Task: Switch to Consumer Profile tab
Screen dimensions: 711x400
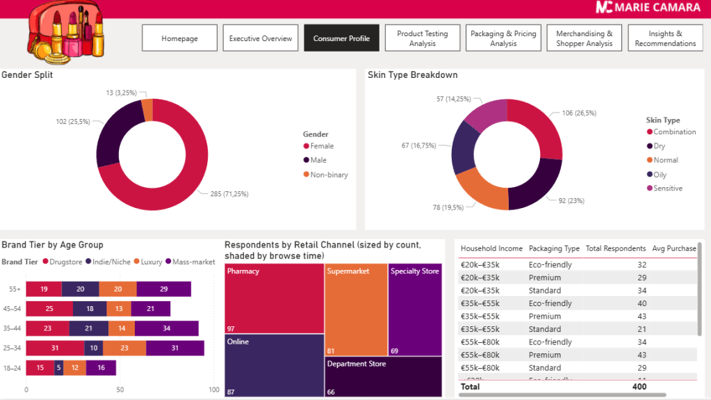Action: pyautogui.click(x=341, y=38)
